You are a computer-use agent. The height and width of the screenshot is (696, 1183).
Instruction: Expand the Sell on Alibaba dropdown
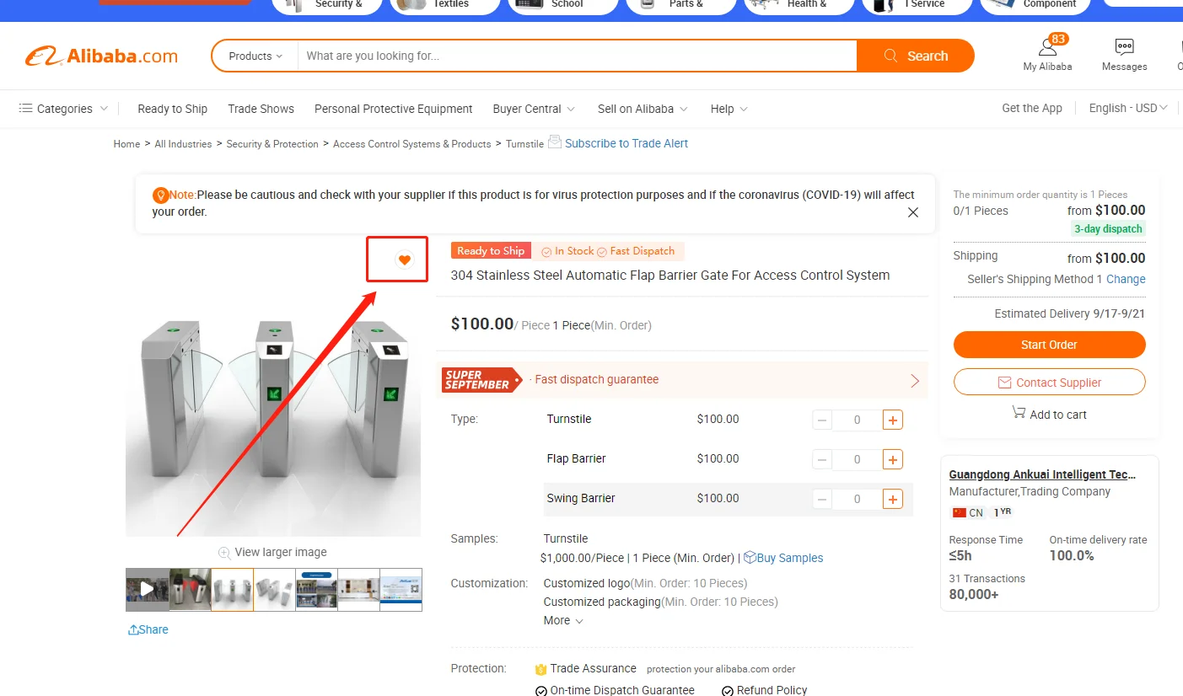(x=643, y=109)
